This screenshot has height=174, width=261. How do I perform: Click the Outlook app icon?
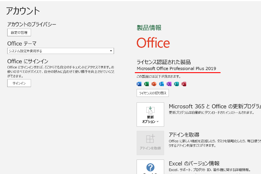click(162, 84)
